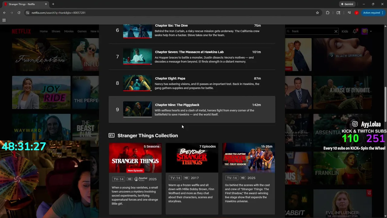Open the profile avatar menu
The width and height of the screenshot is (387, 218).
[x=365, y=31]
